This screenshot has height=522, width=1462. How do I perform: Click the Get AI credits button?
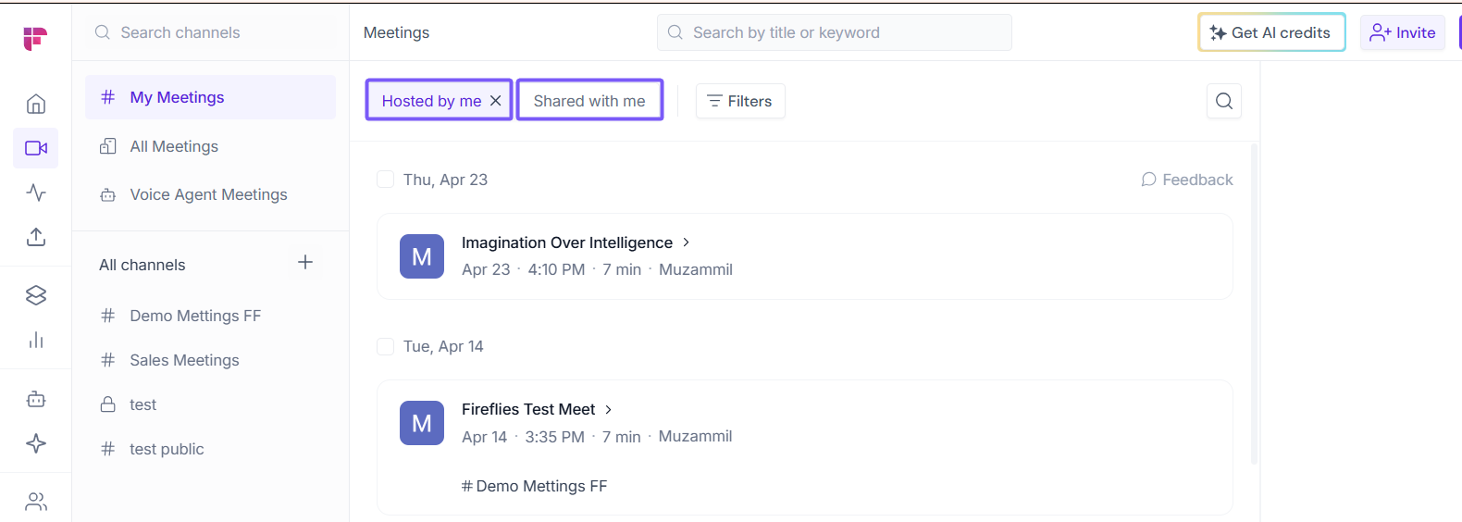coord(1271,32)
